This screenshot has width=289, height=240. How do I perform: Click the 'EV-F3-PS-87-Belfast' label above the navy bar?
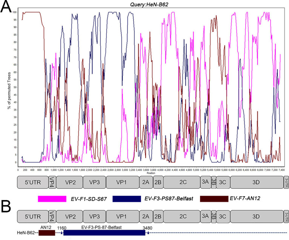[x=101, y=227]
